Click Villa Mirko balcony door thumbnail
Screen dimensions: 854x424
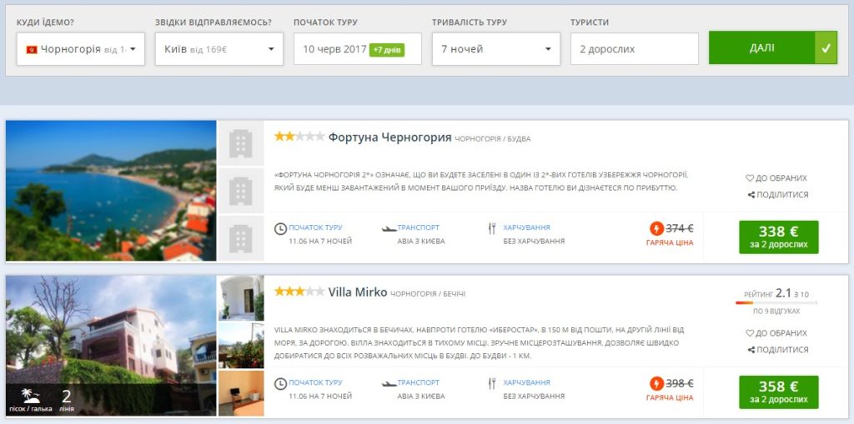point(241,297)
